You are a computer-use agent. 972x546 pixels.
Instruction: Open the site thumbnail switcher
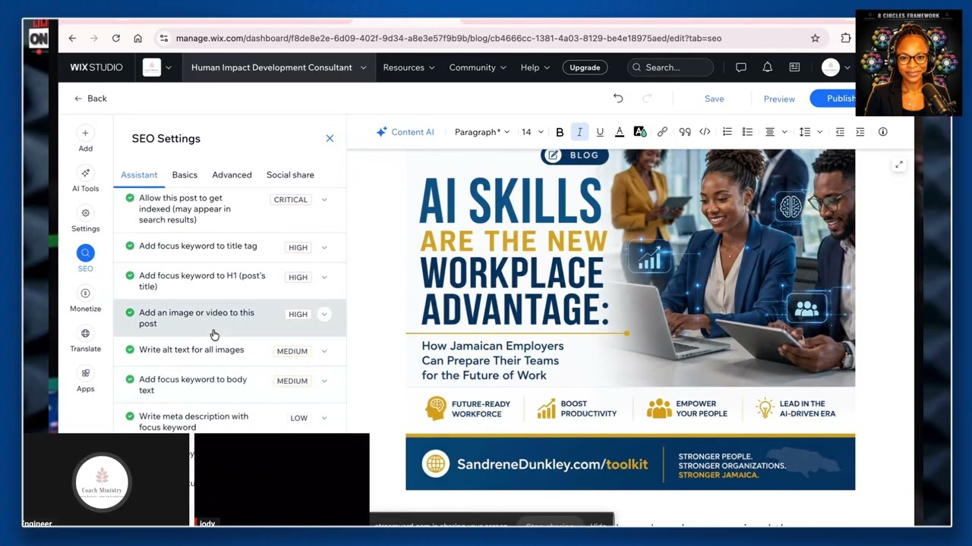coord(157,67)
